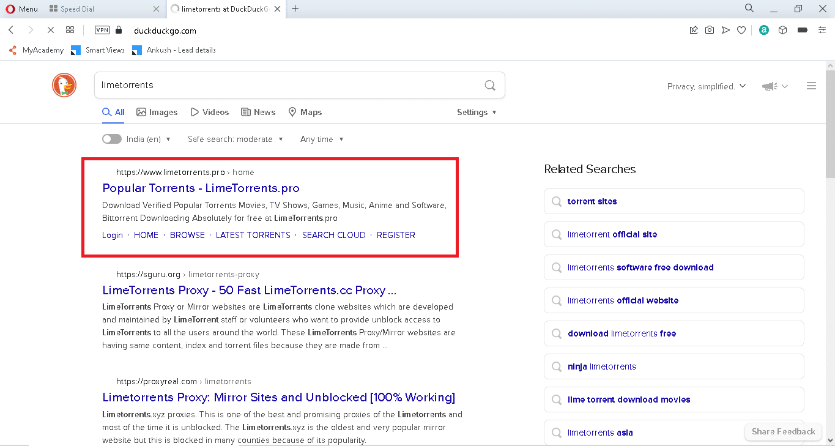Select 'limetorrents software free download' suggestion
835x446 pixels.
coord(674,267)
